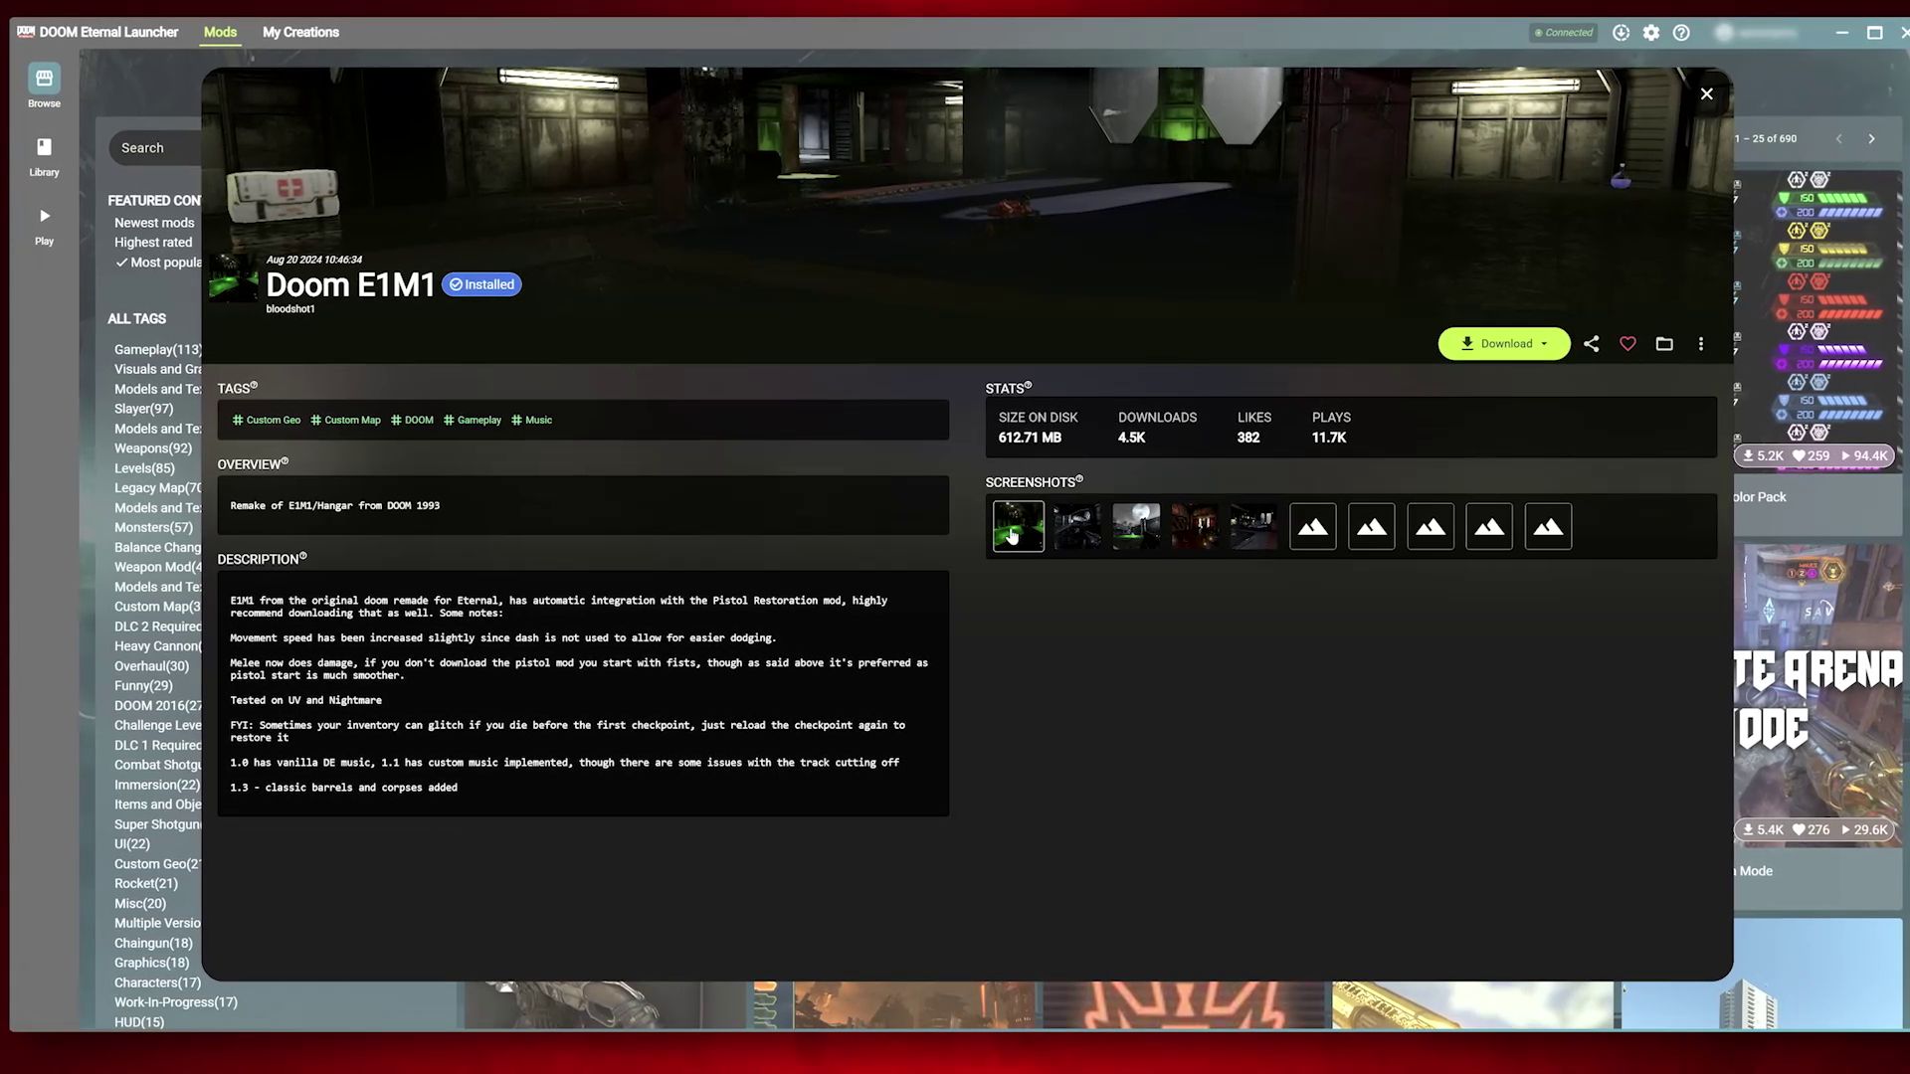Click the 1 – 25 of 690 page count
Screen dimensions: 1910x1074
[1766, 139]
